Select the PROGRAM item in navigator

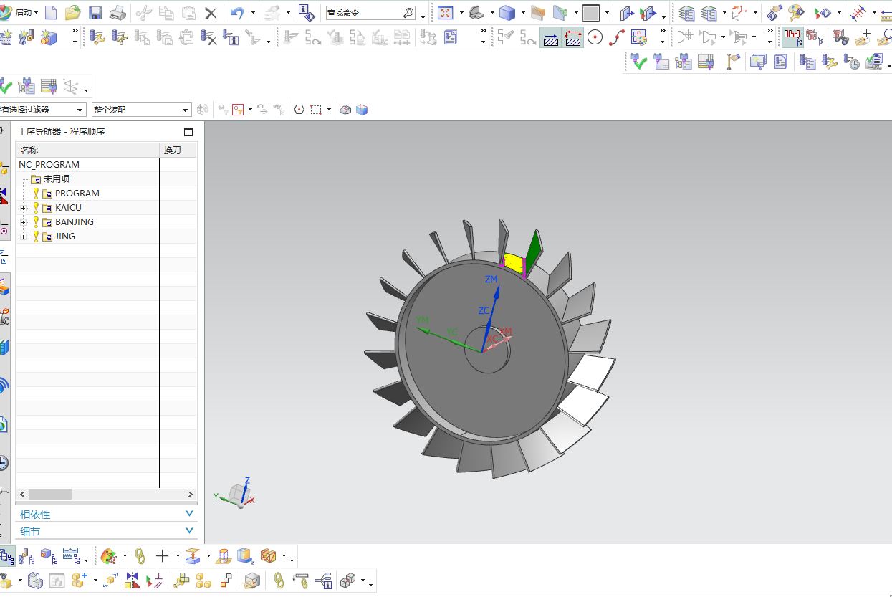[77, 194]
